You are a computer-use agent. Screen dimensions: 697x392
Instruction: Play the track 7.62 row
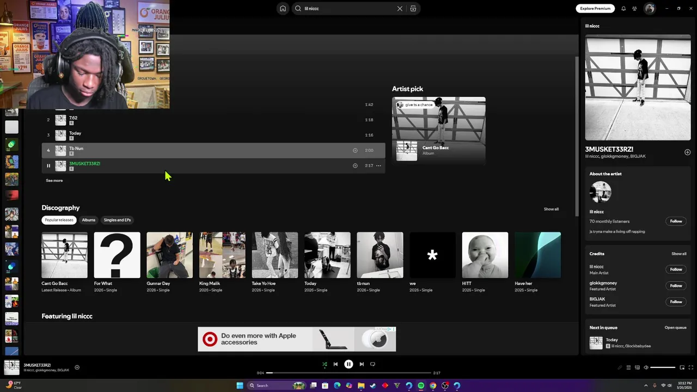tap(213, 120)
